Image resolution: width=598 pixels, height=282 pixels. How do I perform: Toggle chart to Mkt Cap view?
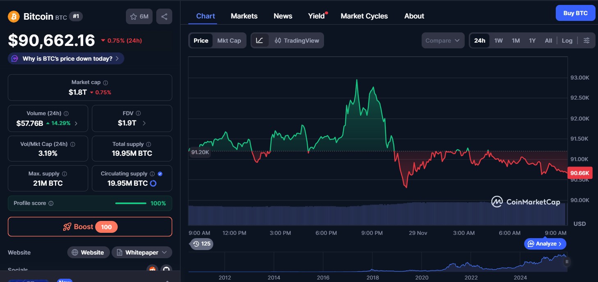[x=229, y=41]
